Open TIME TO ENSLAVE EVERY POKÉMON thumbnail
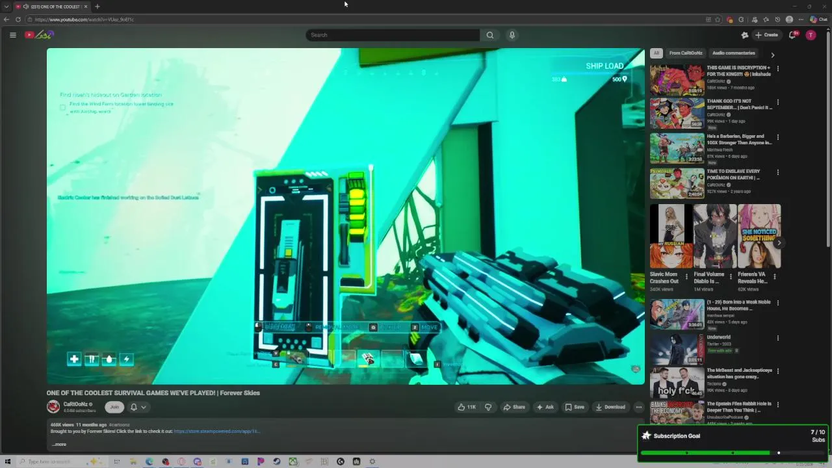 click(677, 183)
